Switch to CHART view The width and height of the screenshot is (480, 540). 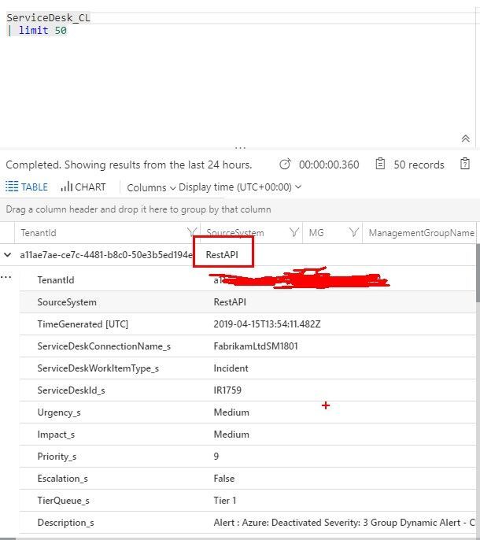tap(83, 187)
